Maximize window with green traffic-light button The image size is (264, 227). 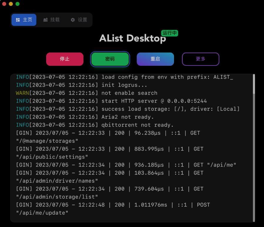18,4
